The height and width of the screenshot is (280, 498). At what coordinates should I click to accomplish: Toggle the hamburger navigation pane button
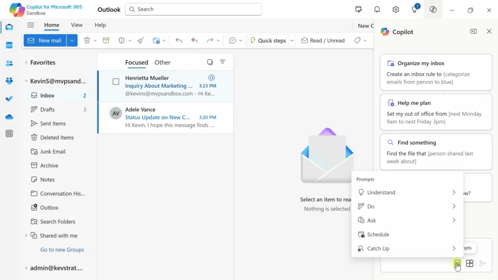[x=30, y=25]
